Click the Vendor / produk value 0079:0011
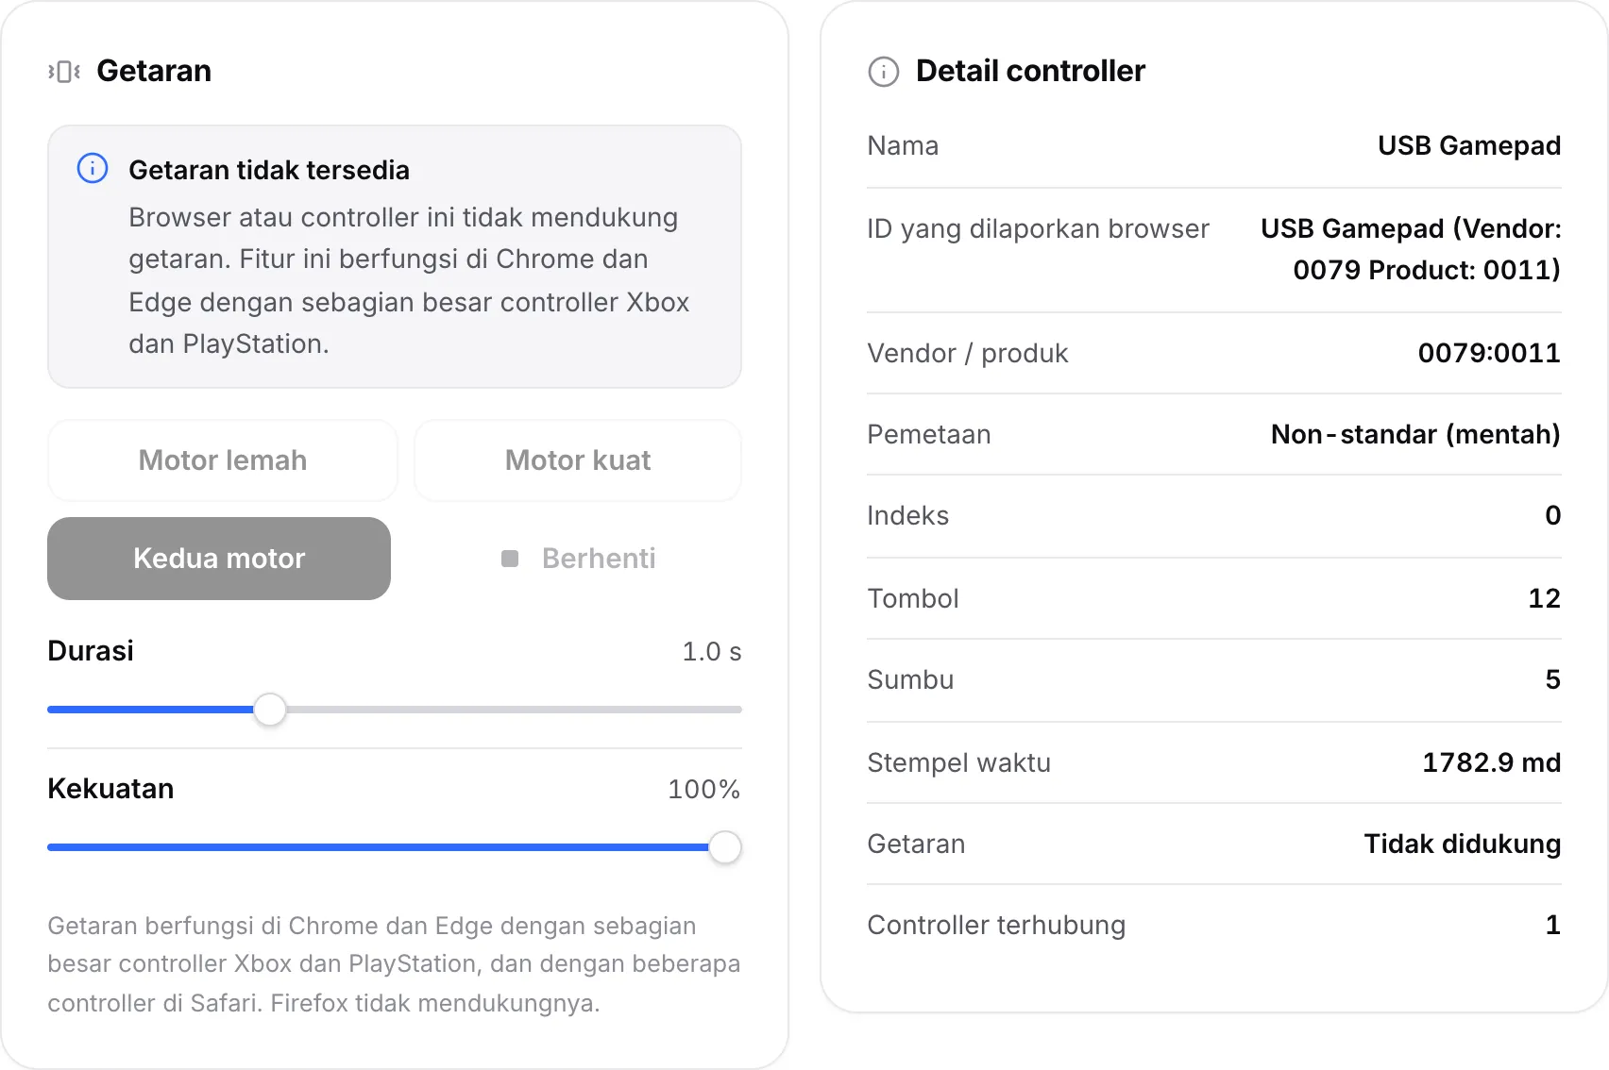The width and height of the screenshot is (1609, 1070). click(1489, 353)
